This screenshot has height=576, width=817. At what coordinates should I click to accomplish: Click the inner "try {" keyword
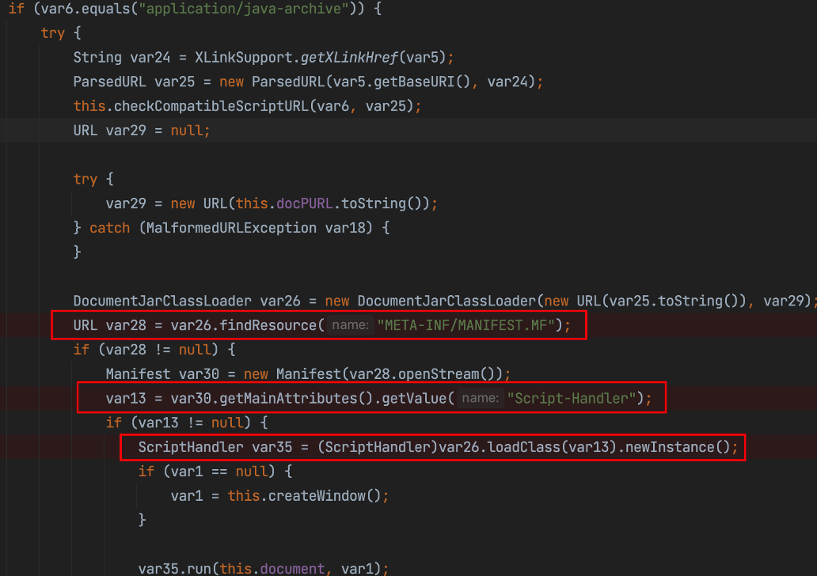pos(93,179)
